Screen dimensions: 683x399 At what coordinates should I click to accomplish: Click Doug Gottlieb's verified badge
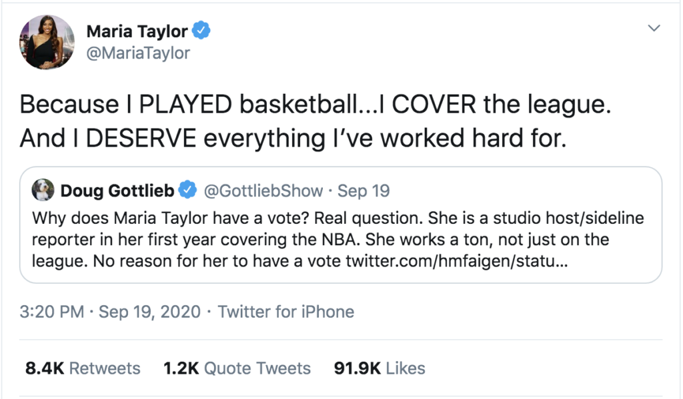188,191
